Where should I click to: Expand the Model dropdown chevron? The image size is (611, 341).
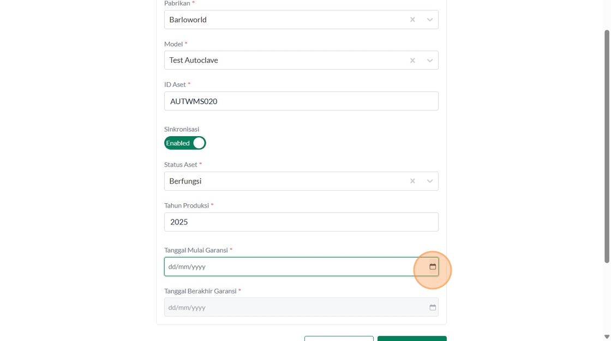pyautogui.click(x=430, y=60)
